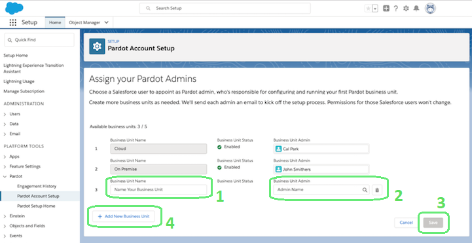Image resolution: width=472 pixels, height=243 pixels.
Task: Click the ADMINISTRATION section header
Action: point(24,103)
